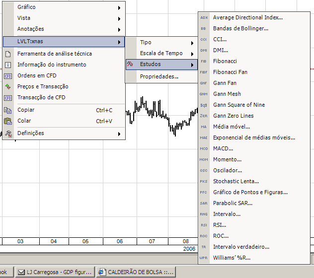
Task: Open the Propriedades... menu entry
Action: tap(161, 76)
